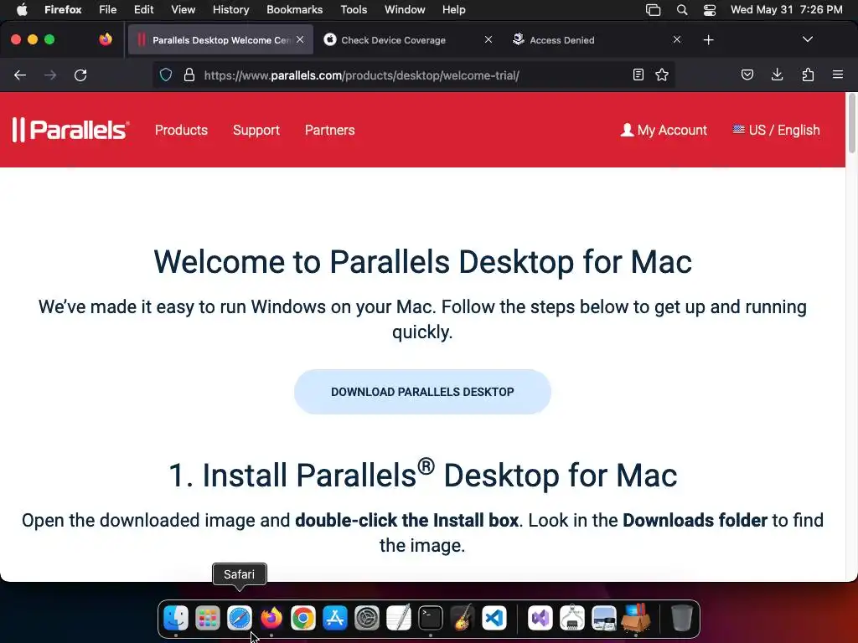The width and height of the screenshot is (858, 643).
Task: Open the View menu
Action: (183, 10)
